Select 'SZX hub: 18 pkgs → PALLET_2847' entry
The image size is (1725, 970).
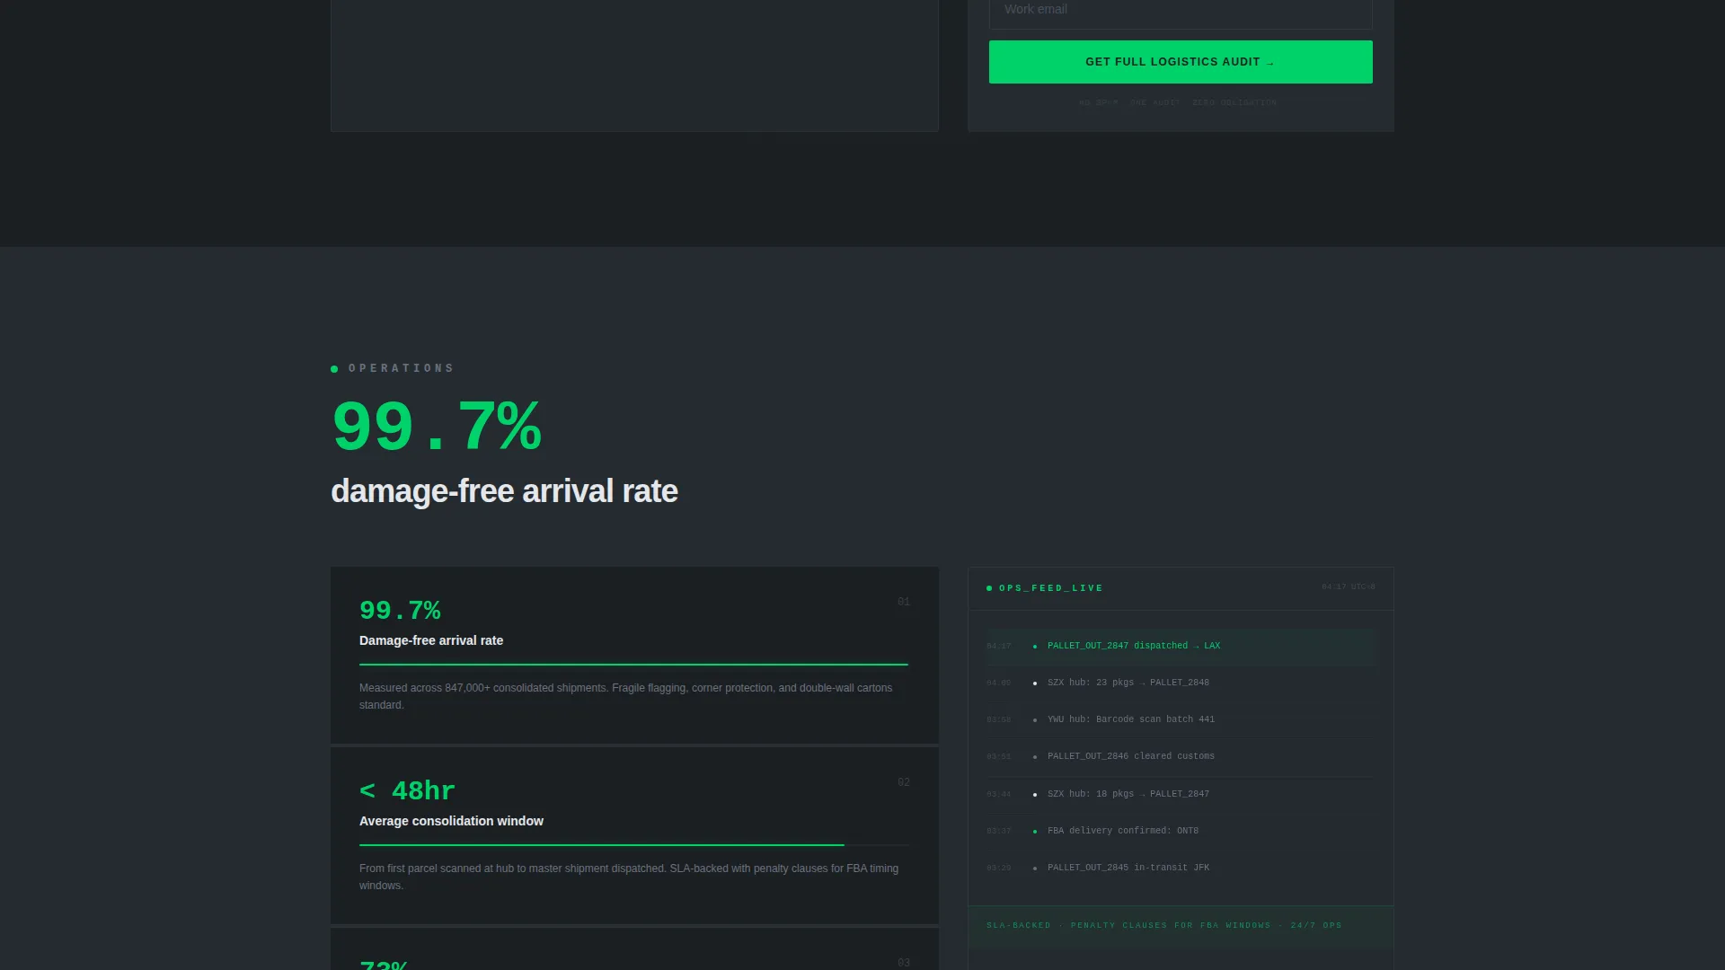[1181, 795]
